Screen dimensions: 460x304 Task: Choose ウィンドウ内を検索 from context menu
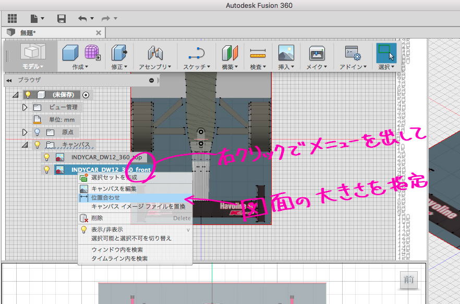click(x=135, y=250)
